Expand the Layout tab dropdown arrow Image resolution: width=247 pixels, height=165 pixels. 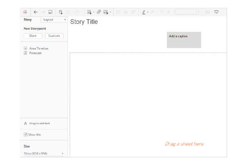coord(65,20)
